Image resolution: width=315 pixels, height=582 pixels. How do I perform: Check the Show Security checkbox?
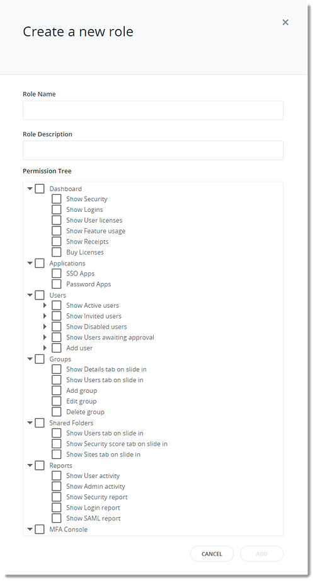pos(57,199)
